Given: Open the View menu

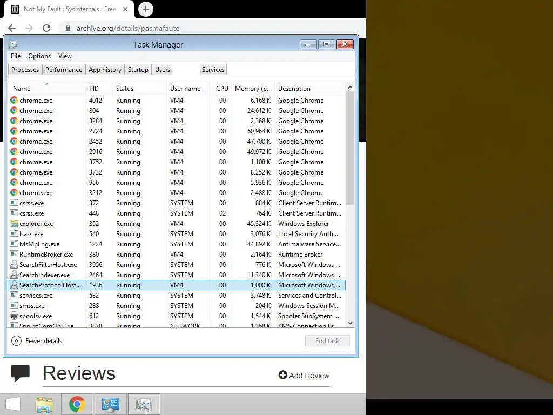Looking at the screenshot, I should tap(65, 56).
